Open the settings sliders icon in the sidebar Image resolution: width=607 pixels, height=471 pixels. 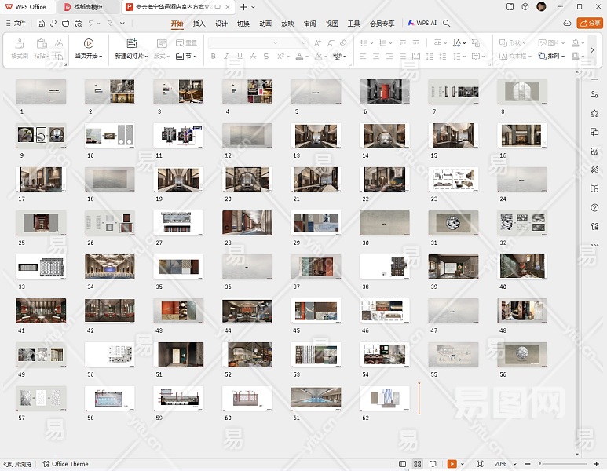(594, 94)
